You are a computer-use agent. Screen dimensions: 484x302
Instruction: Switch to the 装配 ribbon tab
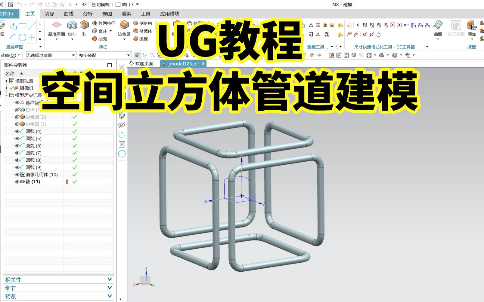49,14
